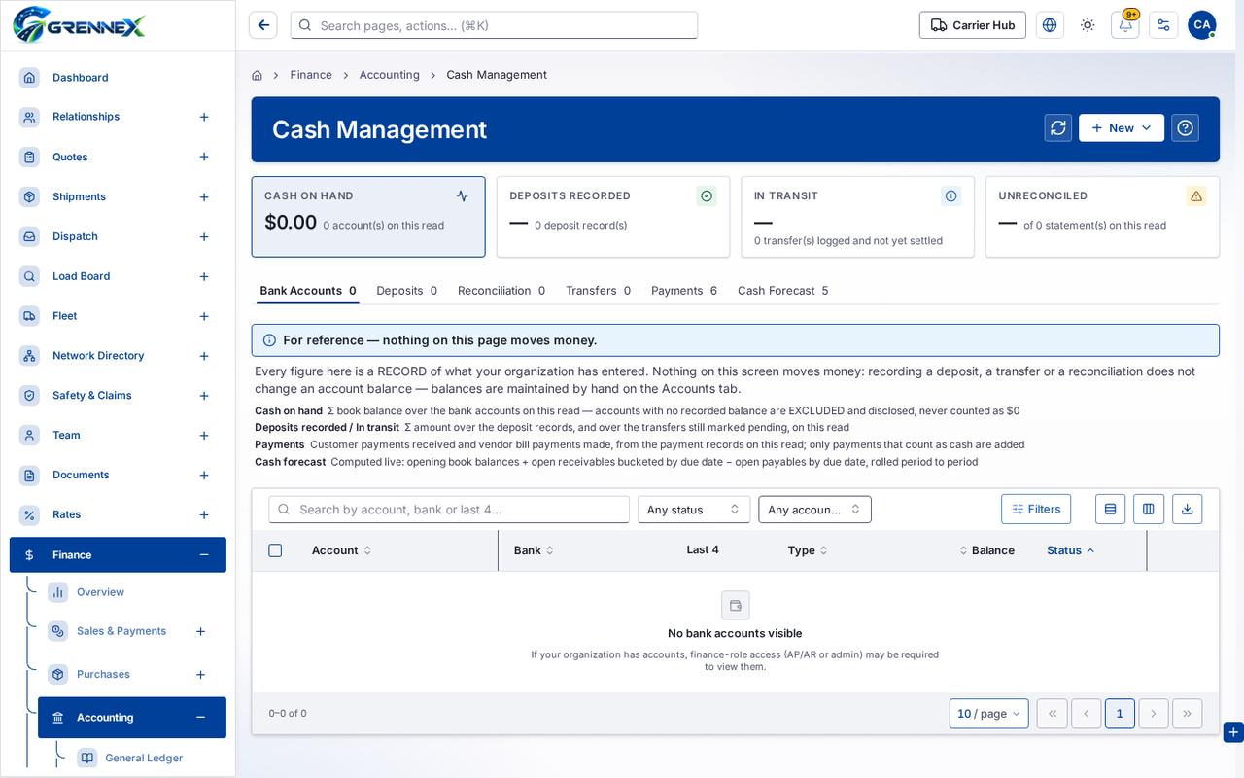
Task: Collapse the Accounting sidebar submenu
Action: coord(200,718)
